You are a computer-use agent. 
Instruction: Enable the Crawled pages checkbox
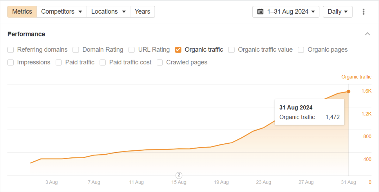click(160, 62)
